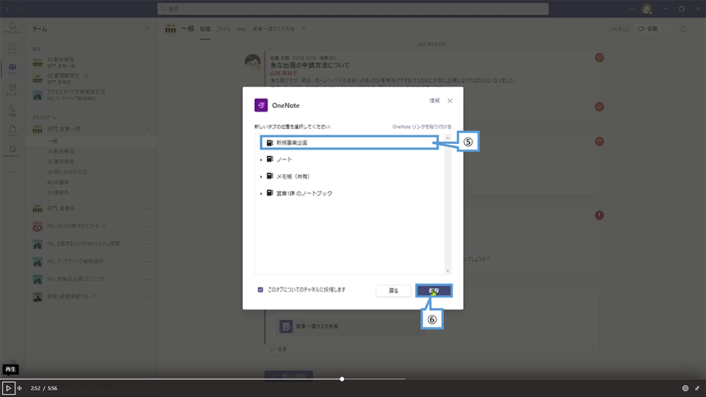Open more apps ellipsis in sidebar
Image resolution: width=706 pixels, height=397 pixels.
(12, 172)
